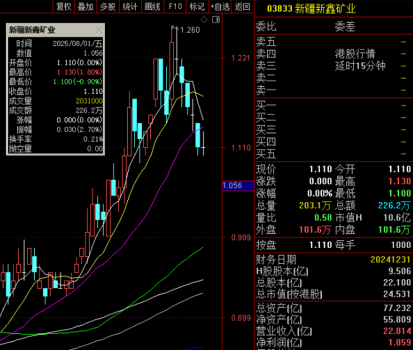The height and width of the screenshot is (350, 413).
Task: Click the 现价 1.110 value
Action: [x=321, y=169]
